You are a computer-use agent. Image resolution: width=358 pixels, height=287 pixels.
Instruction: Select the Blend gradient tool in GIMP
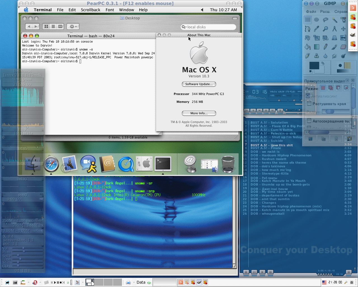(317, 47)
